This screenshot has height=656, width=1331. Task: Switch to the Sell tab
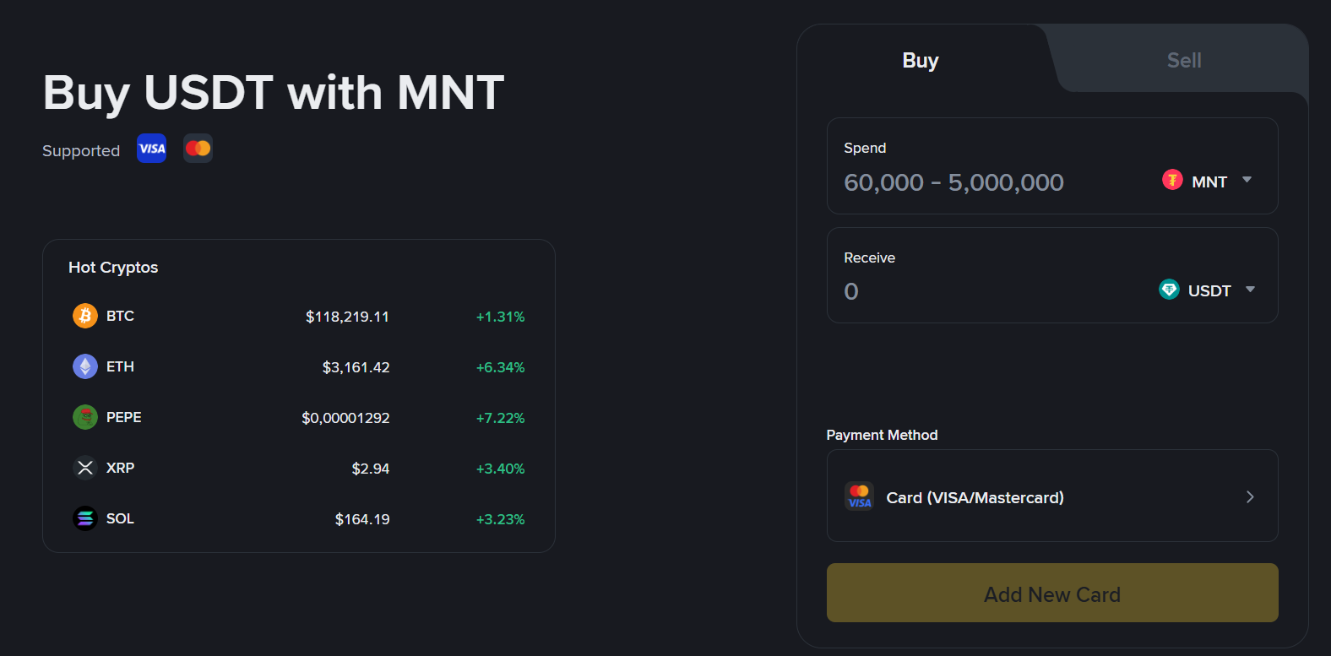click(1184, 60)
